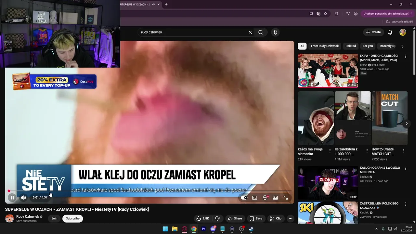Screen dimensions: 416x234
Task: Open options for EKIPA video
Action: click(x=406, y=56)
